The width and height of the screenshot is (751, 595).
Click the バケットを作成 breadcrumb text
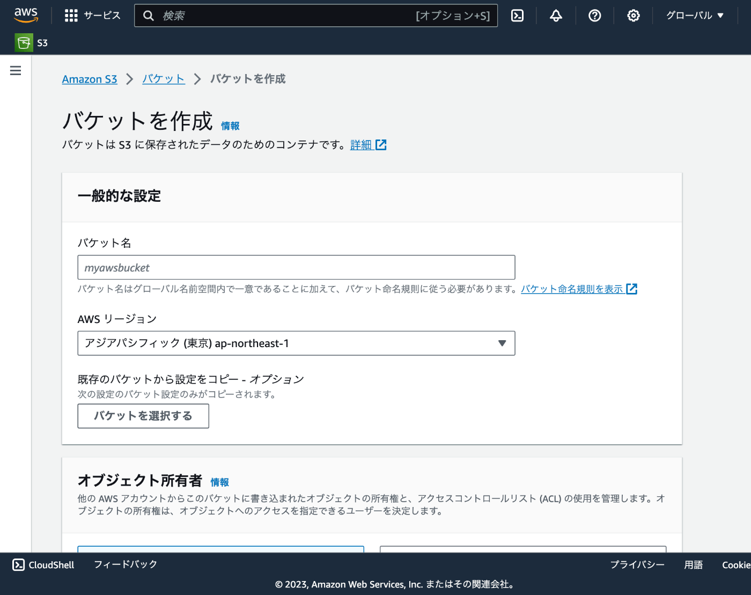(x=248, y=79)
